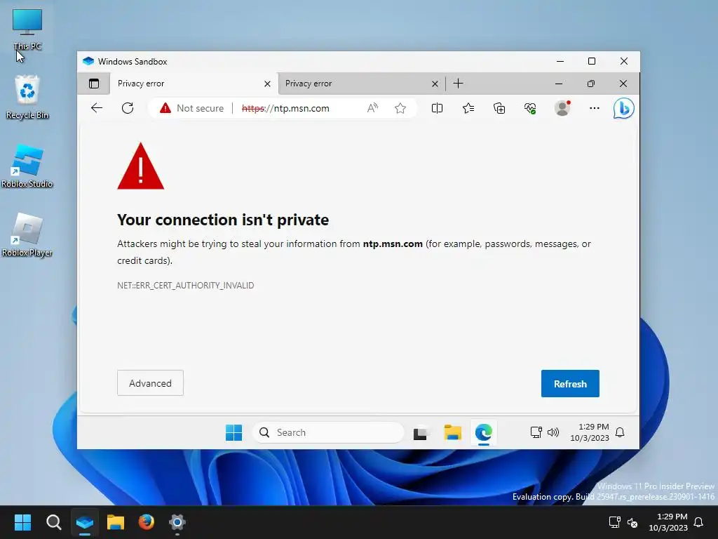This screenshot has width=718, height=539.
Task: Open host taskbar search magnifier
Action: [53, 522]
